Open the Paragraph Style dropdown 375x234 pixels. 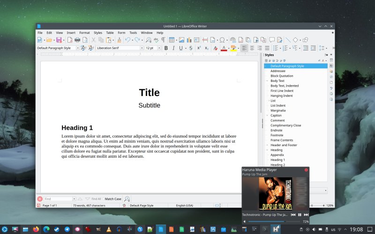coord(77,48)
